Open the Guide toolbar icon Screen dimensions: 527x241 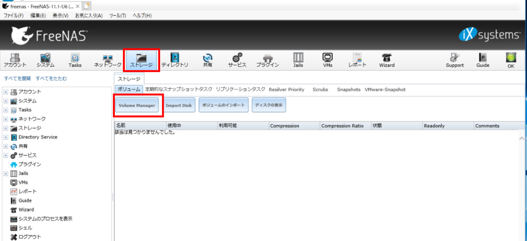(x=483, y=61)
